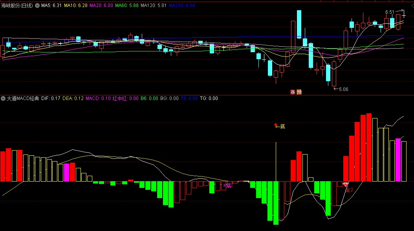Viewport: 414px width, 231px height.
Task: Select the blue MA250: 6.04 label
Action: 182,5
